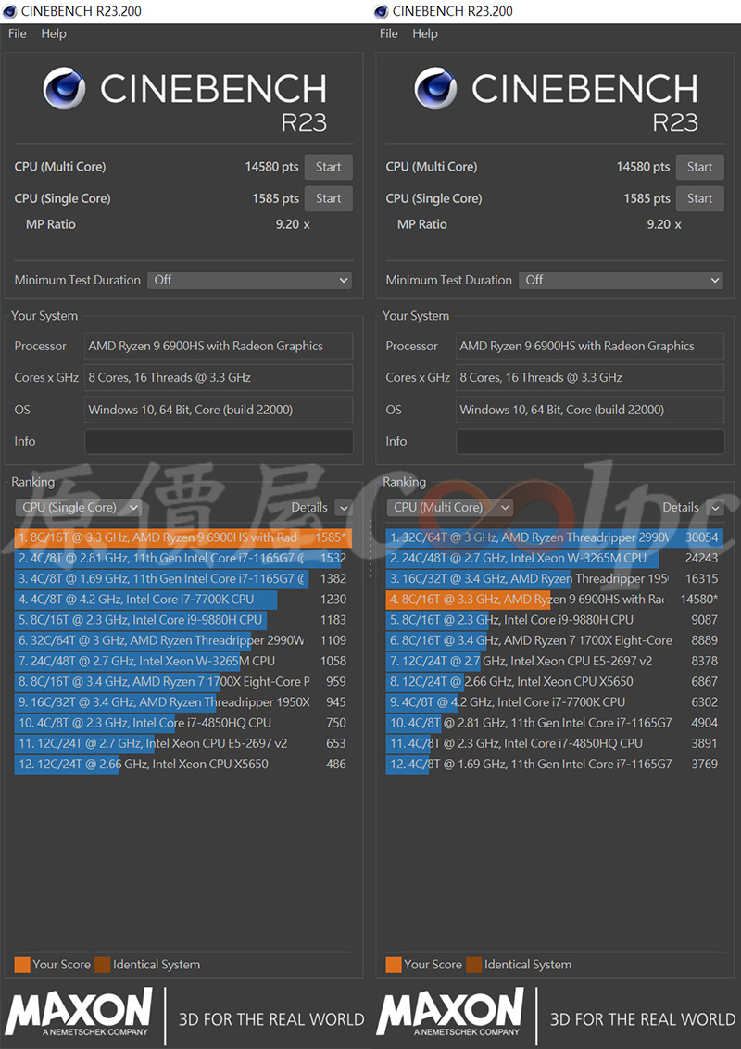Click the Info text field in left window
The height and width of the screenshot is (1049, 741).
pos(219,441)
